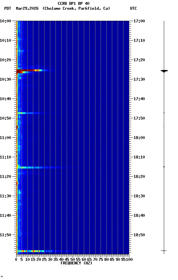This screenshot has width=178, height=280.
Task: Click the "55" frequency axis label
Action: click(x=78, y=260)
